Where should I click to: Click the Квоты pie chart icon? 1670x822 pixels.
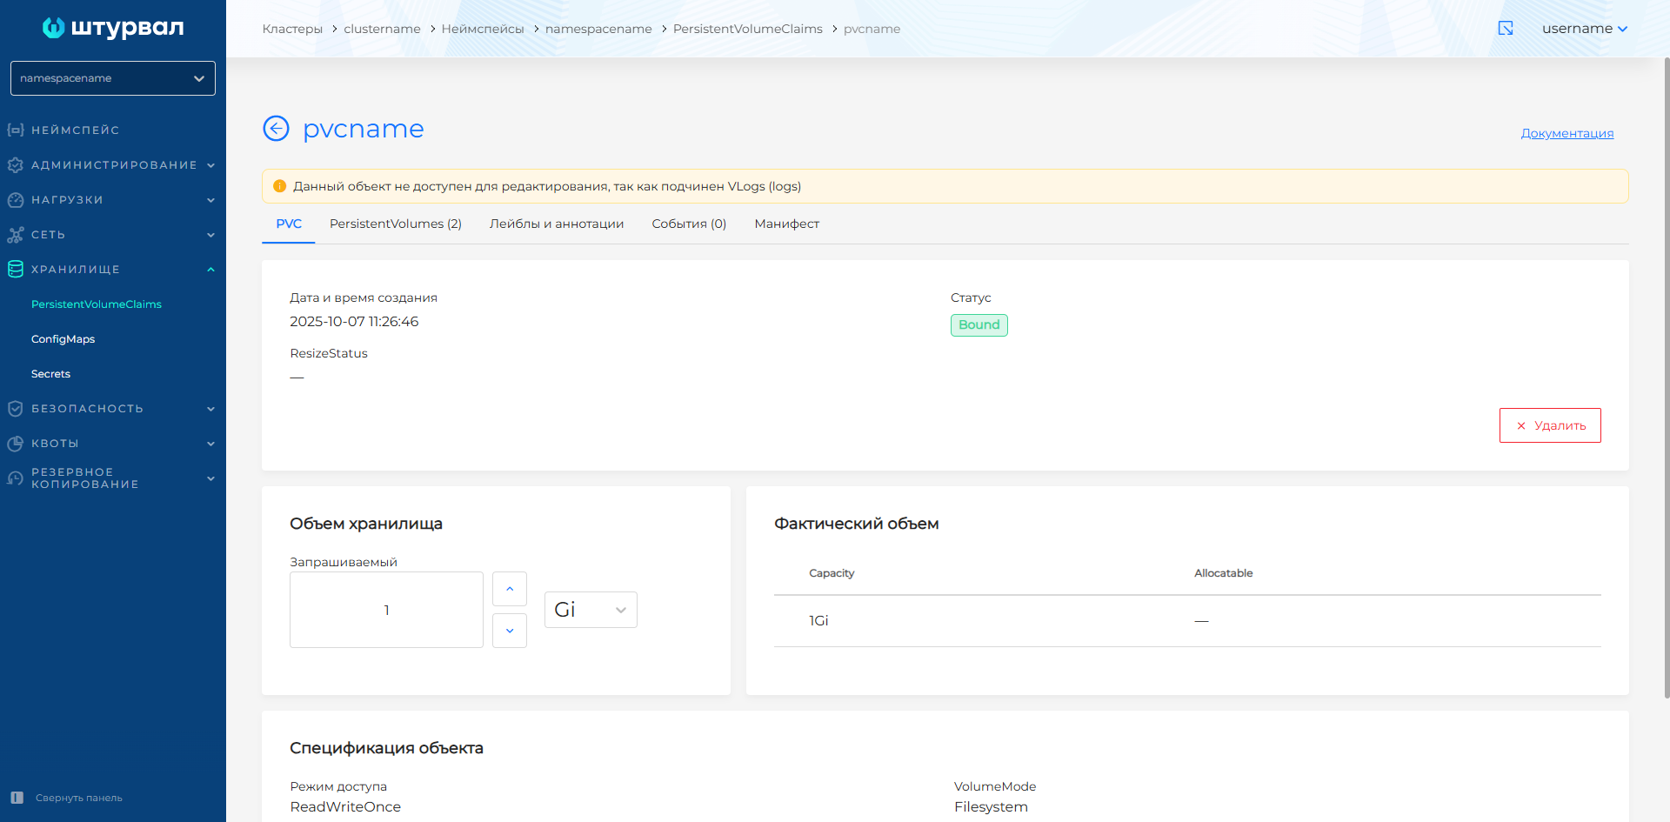[x=16, y=444]
